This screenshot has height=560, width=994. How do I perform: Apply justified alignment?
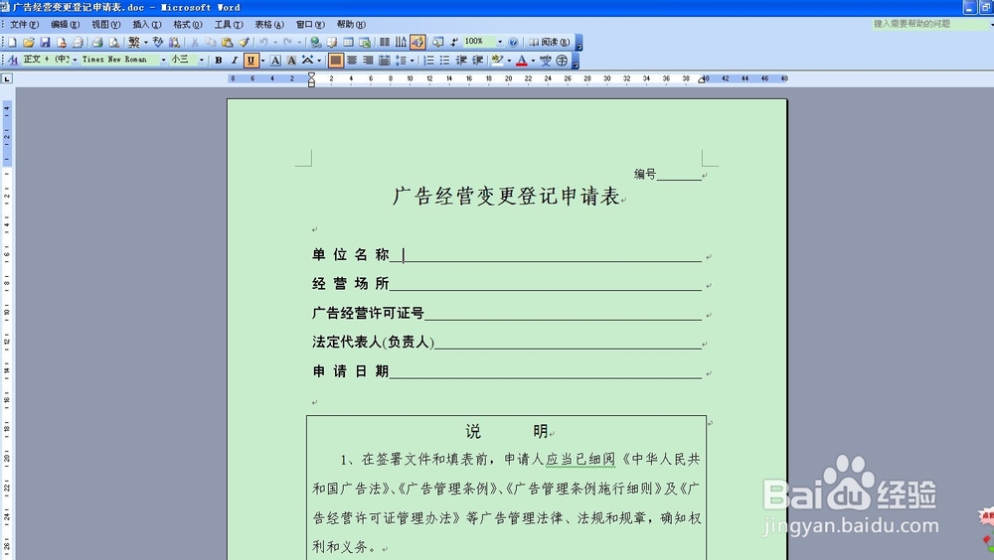click(336, 60)
